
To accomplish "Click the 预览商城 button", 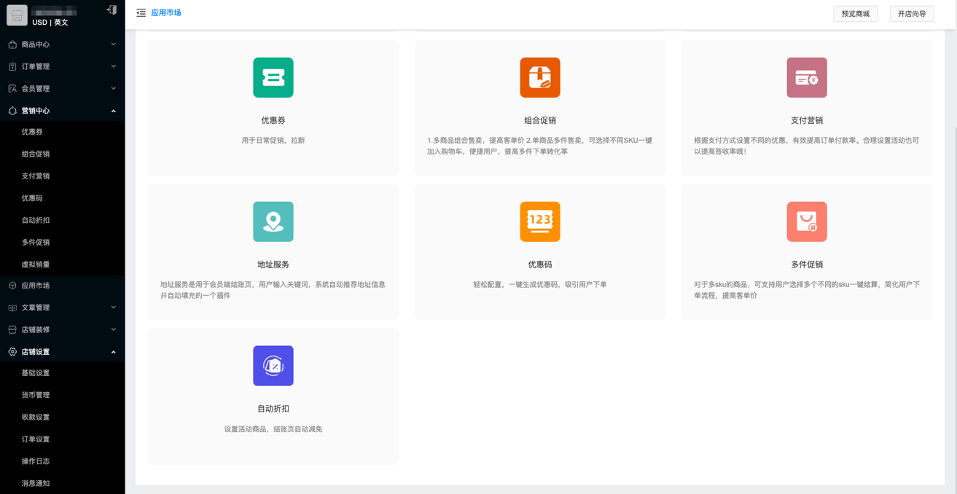I will [855, 14].
